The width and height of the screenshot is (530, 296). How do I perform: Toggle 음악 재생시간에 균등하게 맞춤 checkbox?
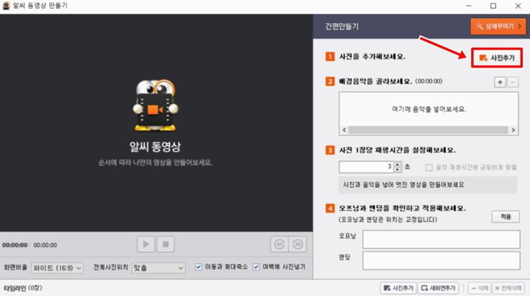[429, 168]
